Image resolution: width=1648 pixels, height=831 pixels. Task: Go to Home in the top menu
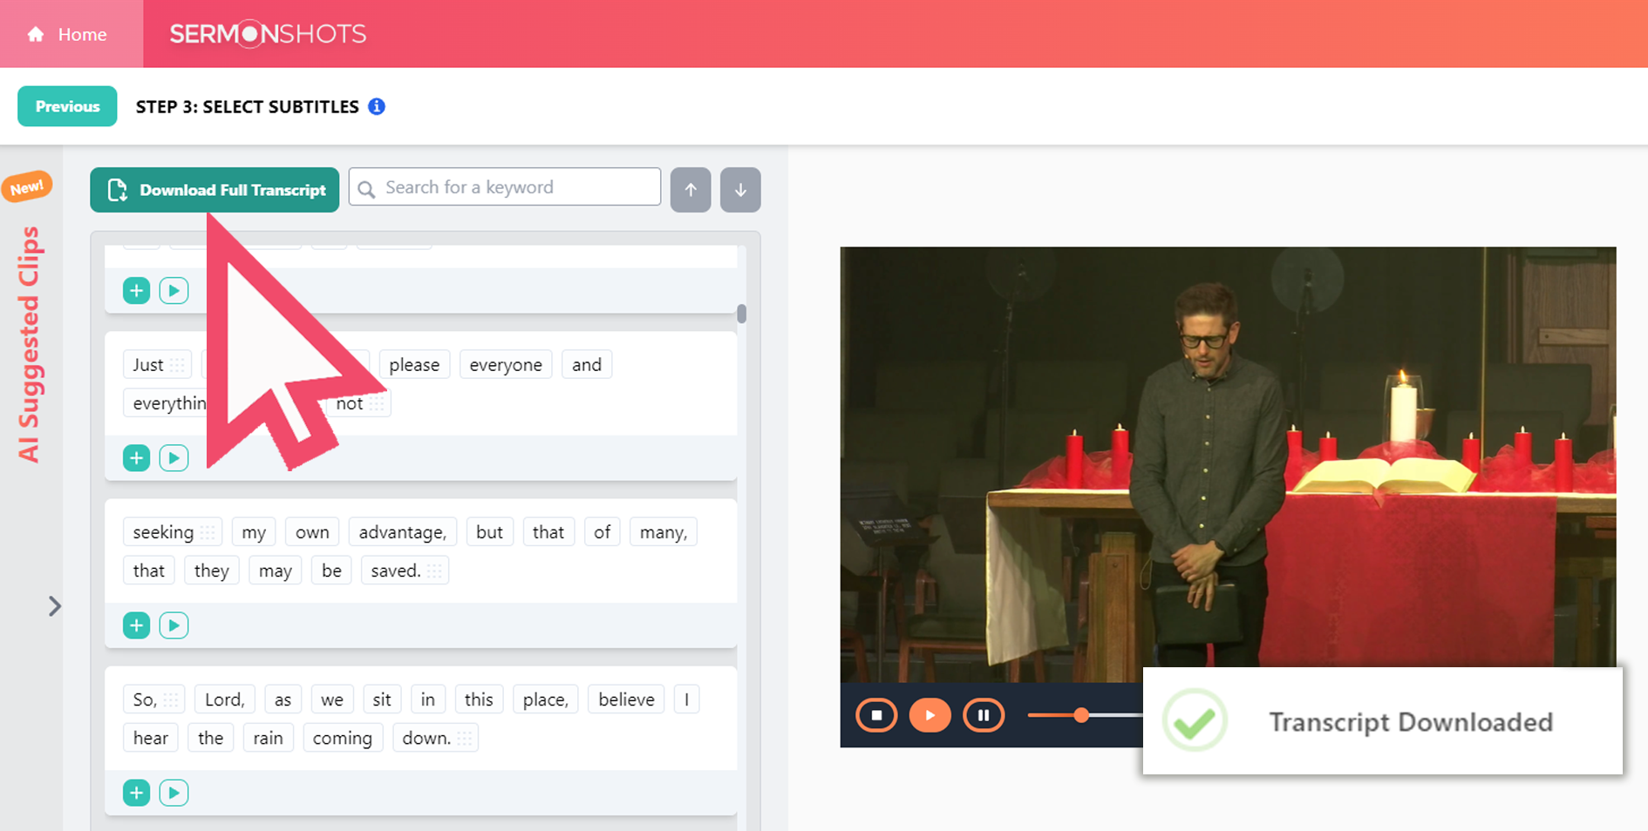tap(83, 33)
